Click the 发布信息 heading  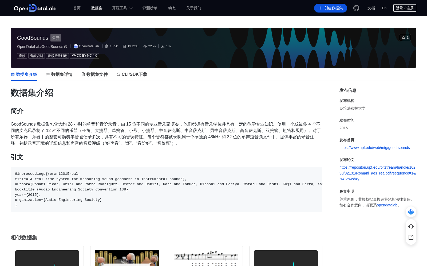point(348,90)
